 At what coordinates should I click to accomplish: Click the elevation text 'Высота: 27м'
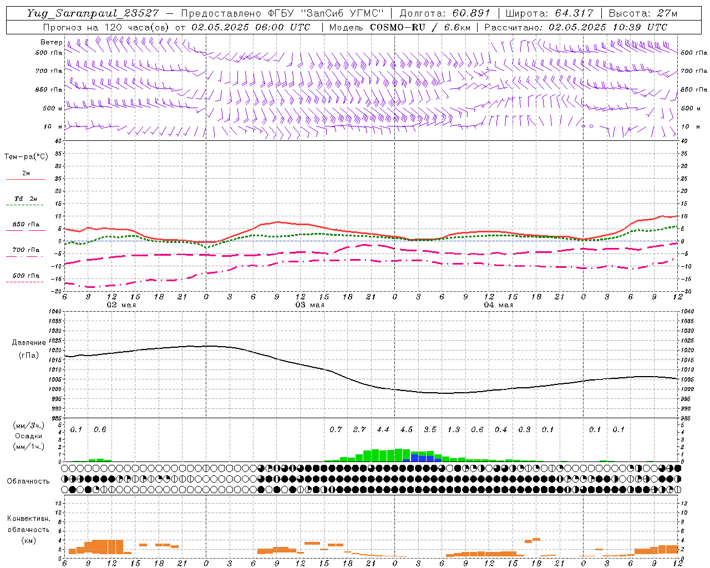click(x=643, y=14)
